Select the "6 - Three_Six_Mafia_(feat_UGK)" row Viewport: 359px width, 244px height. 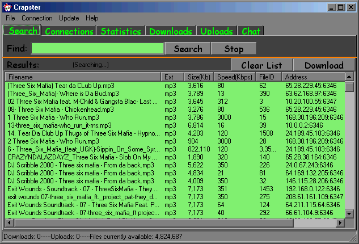coord(175,149)
